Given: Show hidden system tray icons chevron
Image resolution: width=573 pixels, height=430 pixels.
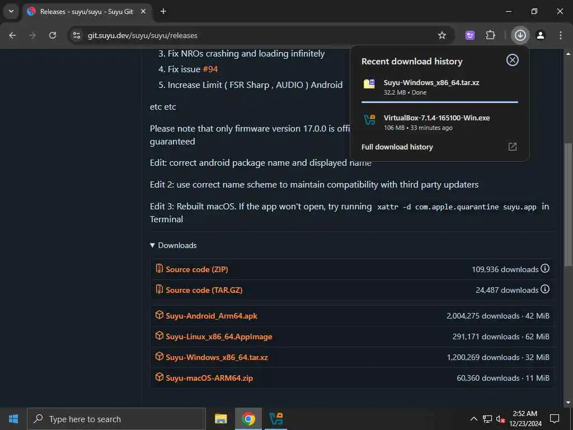Looking at the screenshot, I should (x=473, y=419).
